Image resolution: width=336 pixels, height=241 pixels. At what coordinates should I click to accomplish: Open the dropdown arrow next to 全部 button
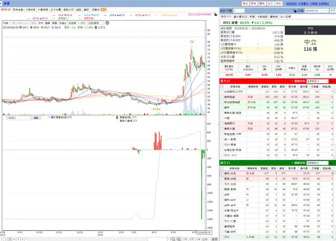click(209, 239)
